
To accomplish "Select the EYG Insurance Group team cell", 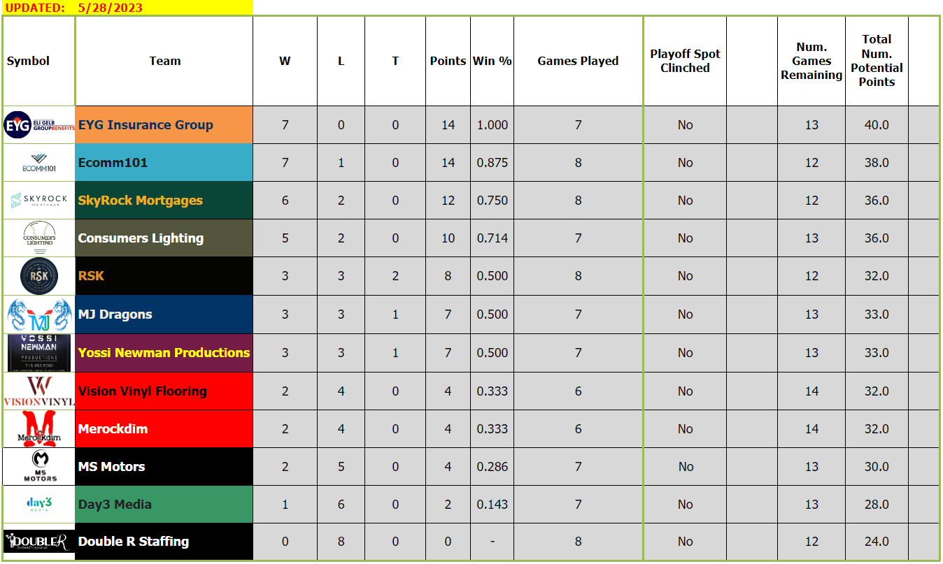I will click(164, 125).
